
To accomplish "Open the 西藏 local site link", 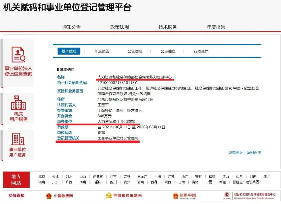I will (154, 182).
